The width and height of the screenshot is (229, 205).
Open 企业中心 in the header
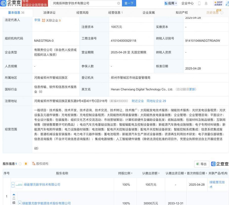[188, 3]
